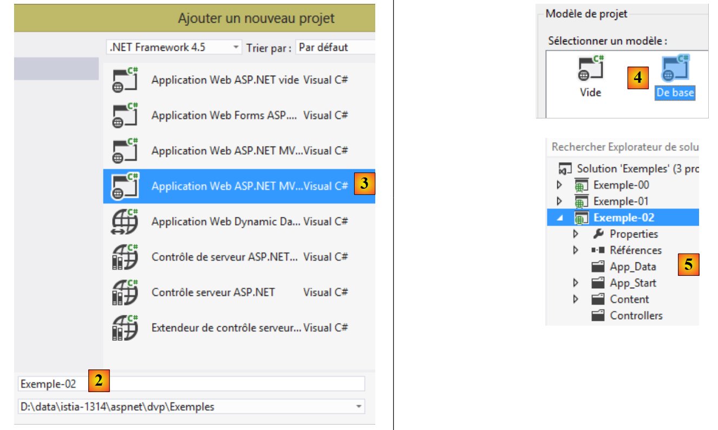Click the Properties wrench icon

click(x=598, y=234)
